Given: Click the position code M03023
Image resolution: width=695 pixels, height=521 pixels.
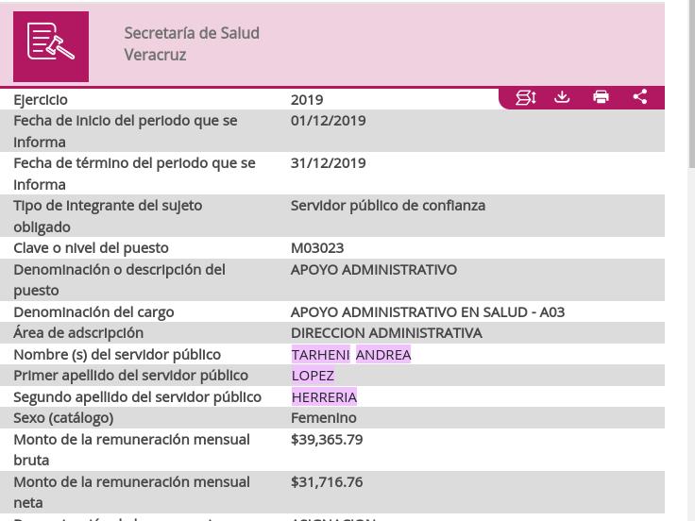Looking at the screenshot, I should click(317, 248).
